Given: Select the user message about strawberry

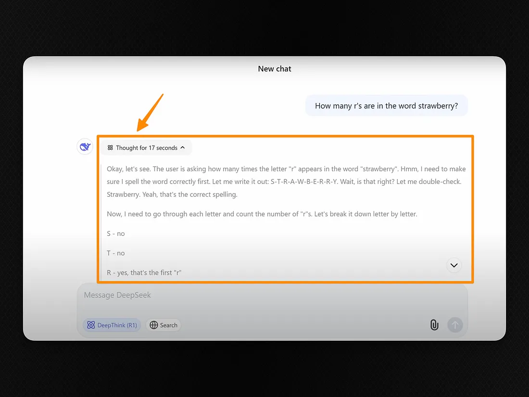Looking at the screenshot, I should click(386, 106).
